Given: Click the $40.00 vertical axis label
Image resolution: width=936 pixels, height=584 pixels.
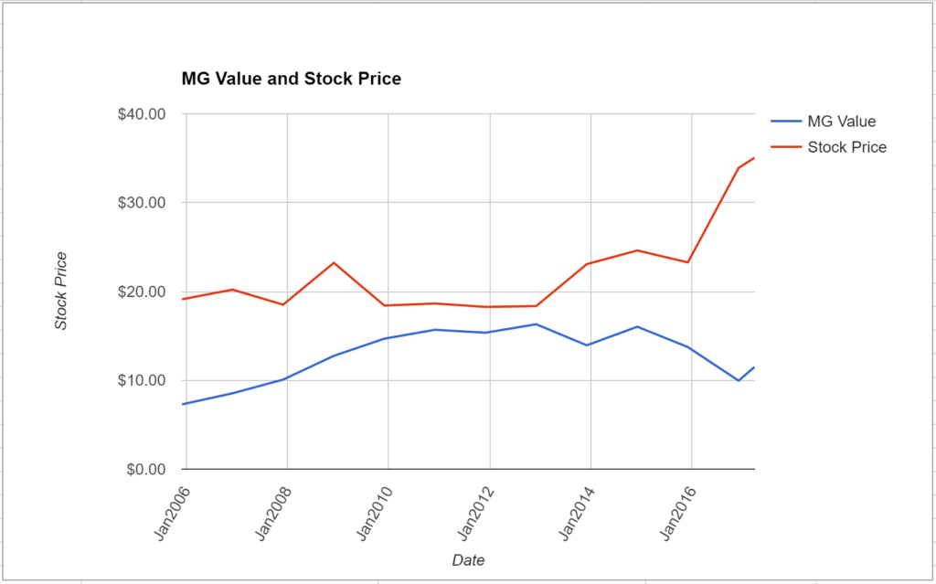Looking at the screenshot, I should pos(142,113).
